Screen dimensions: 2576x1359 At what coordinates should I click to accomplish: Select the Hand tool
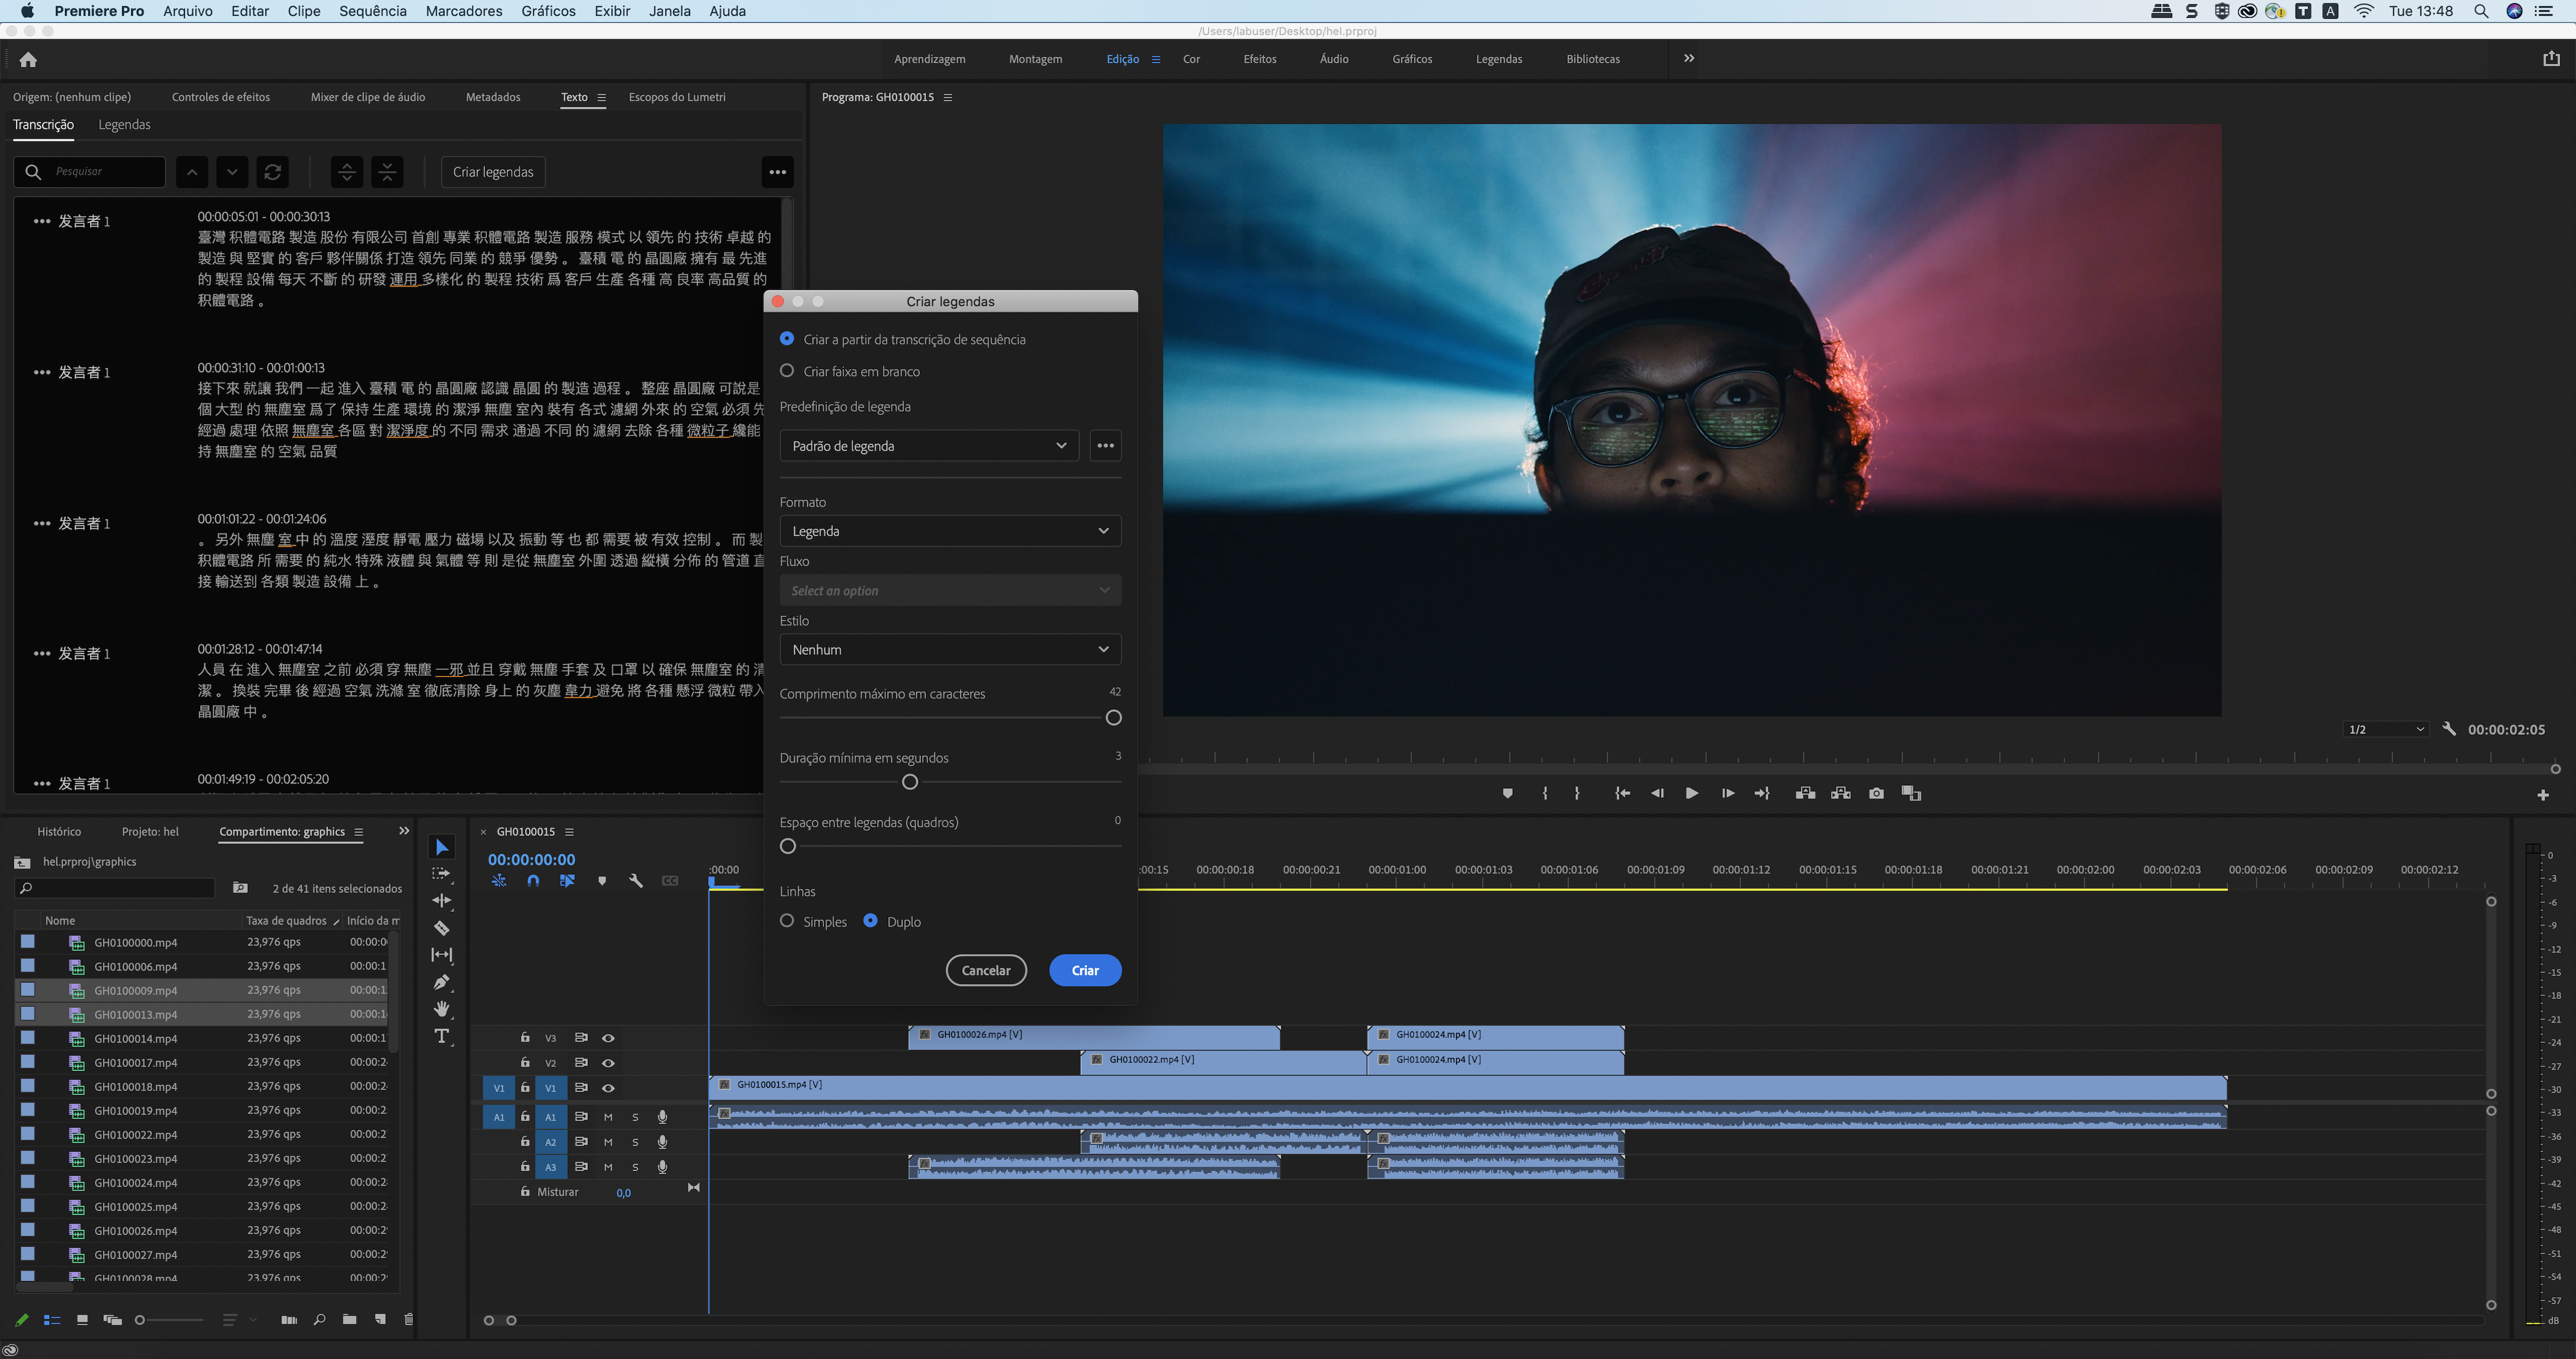441,1009
